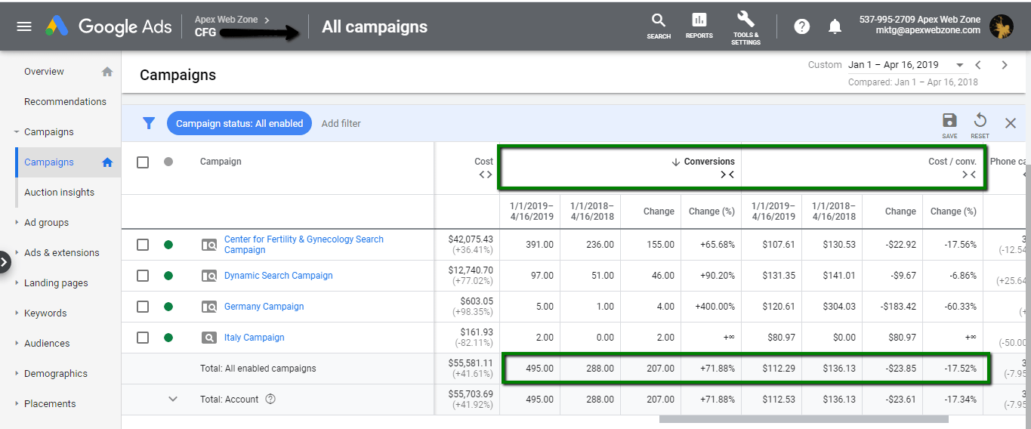Check the Dynamic Search Campaign checkbox

143,276
